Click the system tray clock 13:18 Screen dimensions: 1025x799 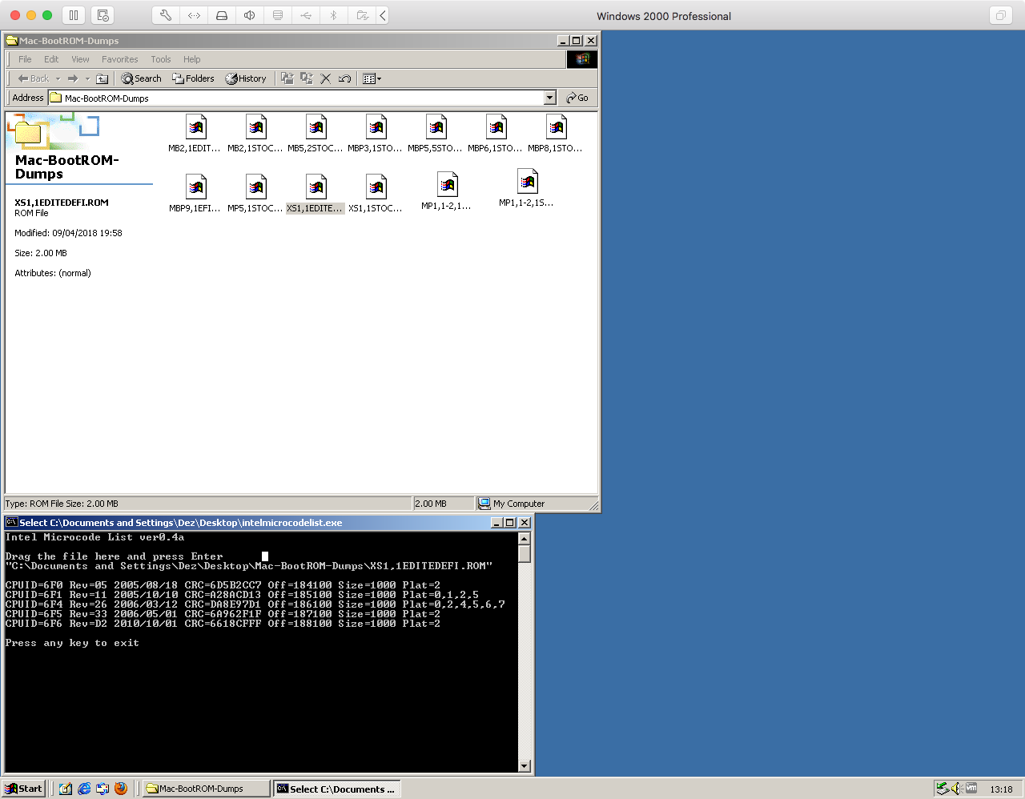pyautogui.click(x=1001, y=789)
